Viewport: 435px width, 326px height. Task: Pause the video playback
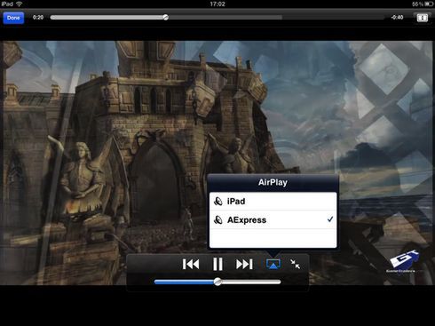pos(217,264)
